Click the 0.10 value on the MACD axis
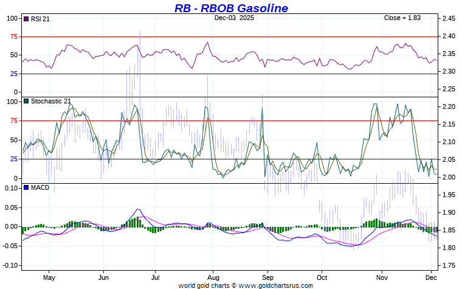This screenshot has height=289, width=462. coord(12,188)
